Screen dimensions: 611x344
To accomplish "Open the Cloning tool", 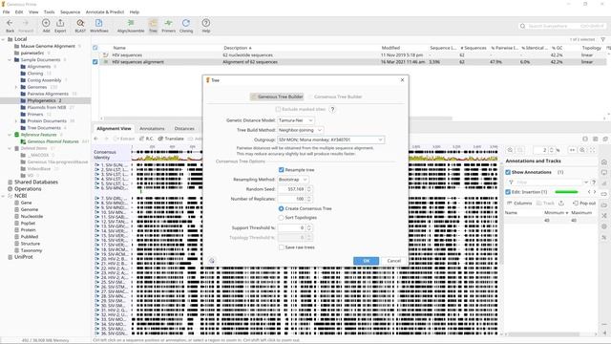I will 186,26.
